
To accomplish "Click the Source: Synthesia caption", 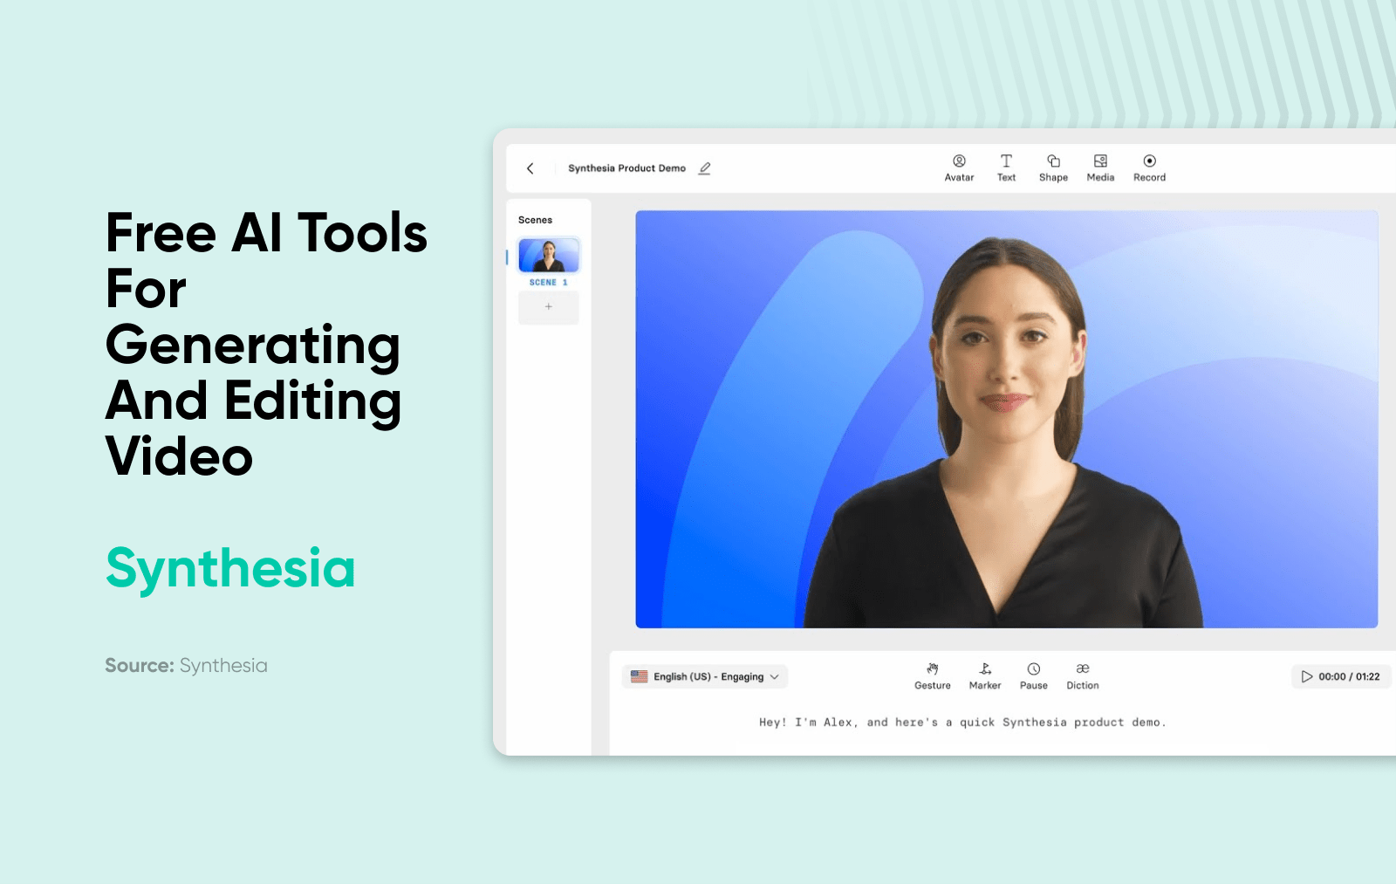I will tap(186, 666).
